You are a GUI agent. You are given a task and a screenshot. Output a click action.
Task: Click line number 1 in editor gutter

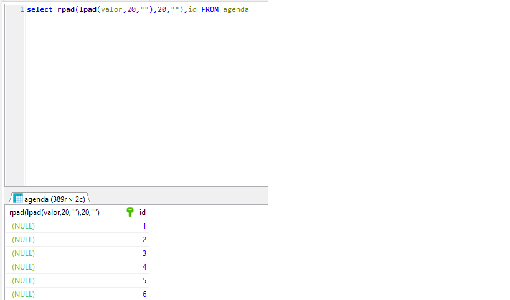point(21,10)
